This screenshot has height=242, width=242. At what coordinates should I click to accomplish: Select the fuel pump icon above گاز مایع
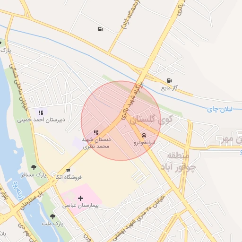click(169, 81)
